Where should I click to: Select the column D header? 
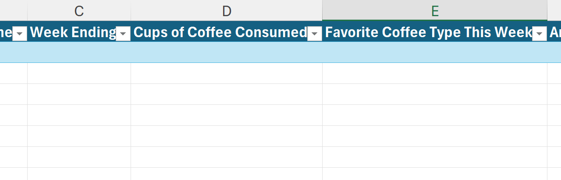[227, 11]
